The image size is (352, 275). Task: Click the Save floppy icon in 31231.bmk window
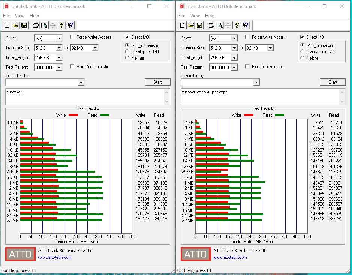[199, 25]
